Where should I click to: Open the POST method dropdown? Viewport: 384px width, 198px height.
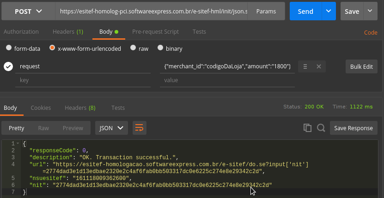click(x=28, y=11)
